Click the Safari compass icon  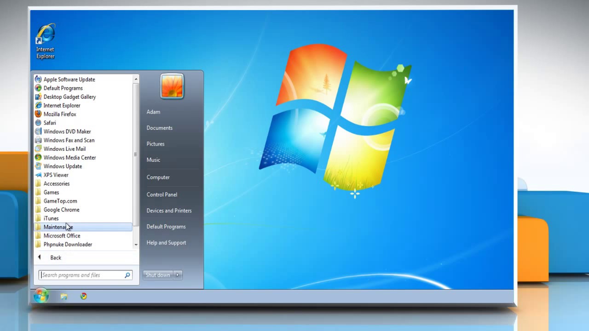click(x=38, y=123)
